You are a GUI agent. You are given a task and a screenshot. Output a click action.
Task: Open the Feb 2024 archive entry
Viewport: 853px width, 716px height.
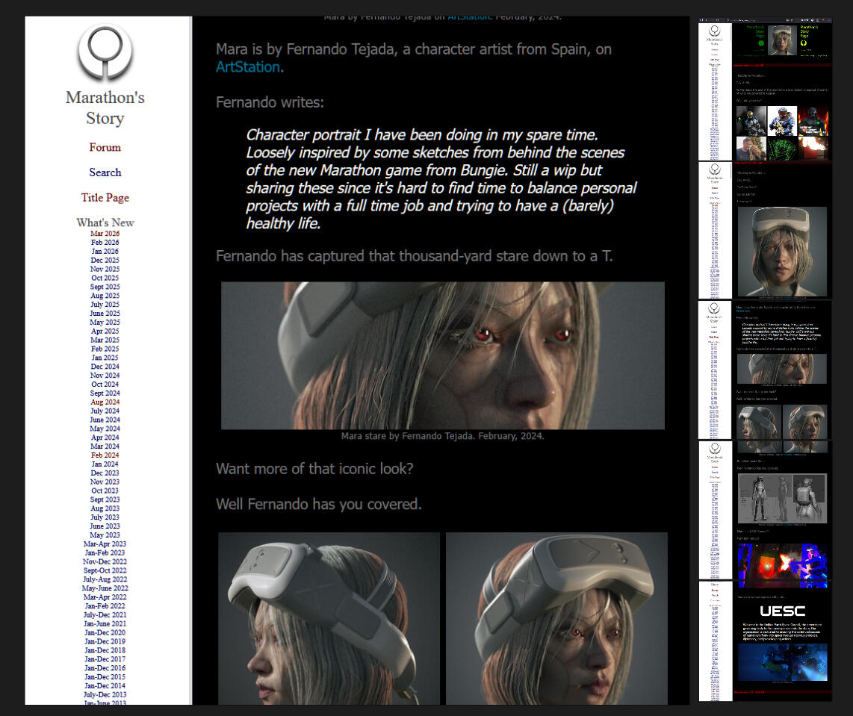pyautogui.click(x=105, y=455)
